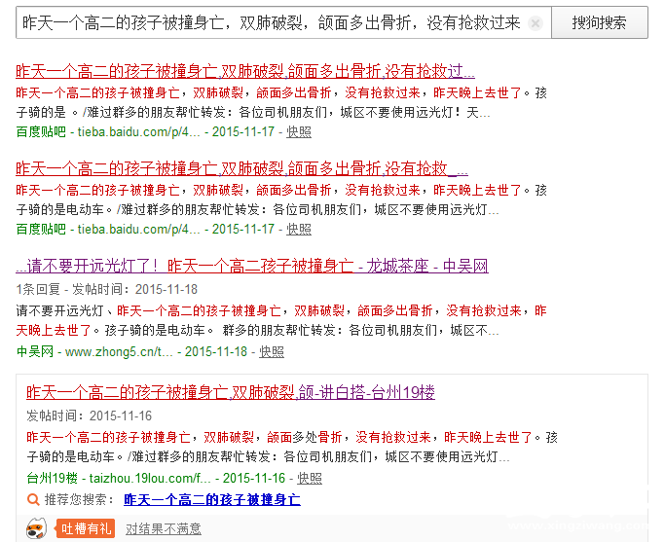Click the Sogou dog mascot icon
This screenshot has width=665, height=542.
tap(36, 528)
